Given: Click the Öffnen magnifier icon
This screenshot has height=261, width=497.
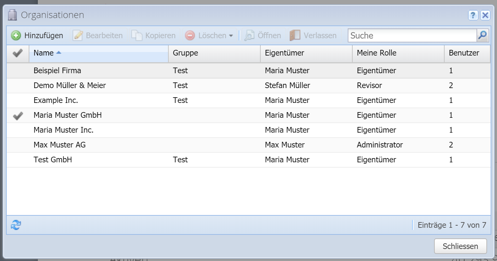Looking at the screenshot, I should pos(249,35).
